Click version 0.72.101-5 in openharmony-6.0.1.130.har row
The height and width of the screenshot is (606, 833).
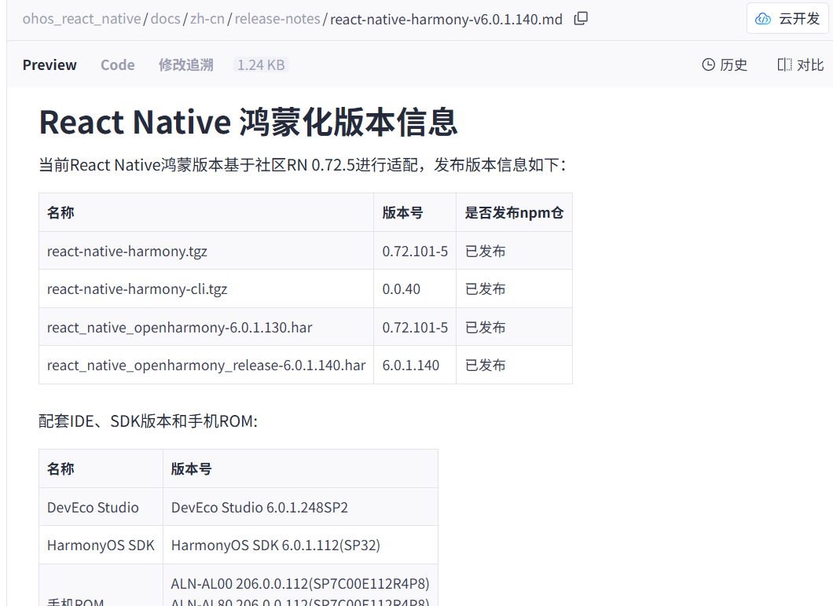coord(415,327)
